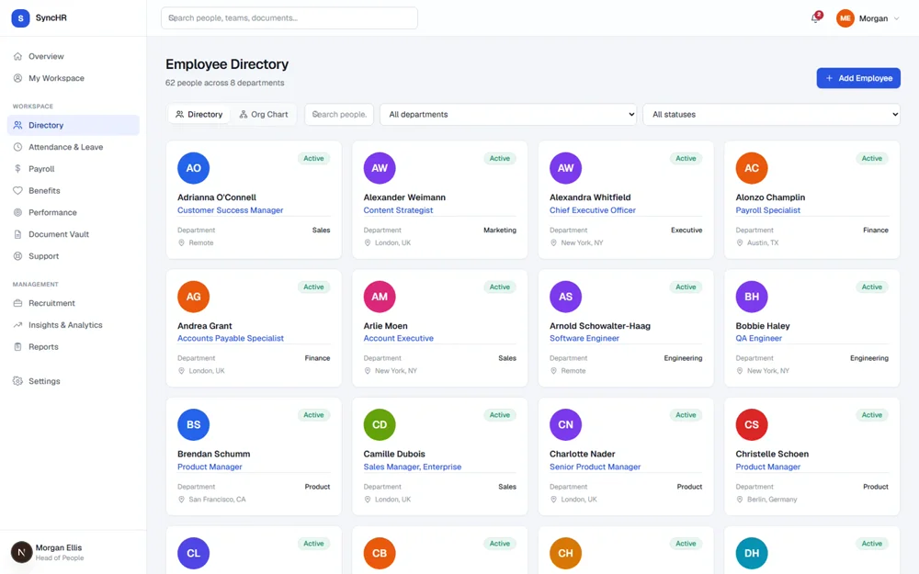The height and width of the screenshot is (574, 919).
Task: Switch to the Directory view tab
Action: (199, 114)
